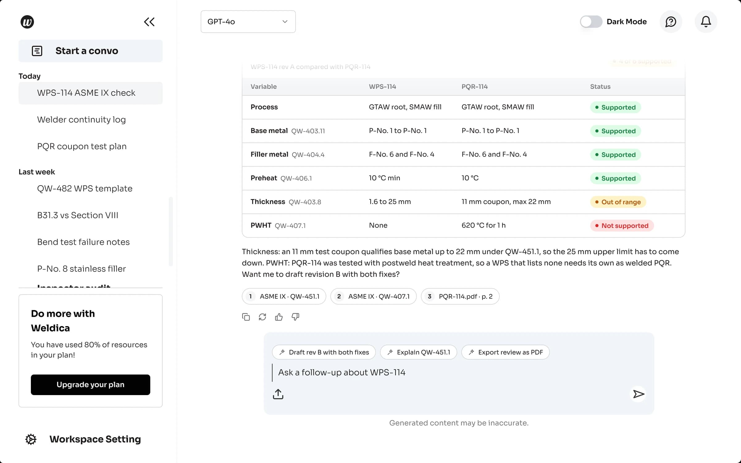Click the Weldica logo icon
This screenshot has height=463, width=741.
click(27, 22)
